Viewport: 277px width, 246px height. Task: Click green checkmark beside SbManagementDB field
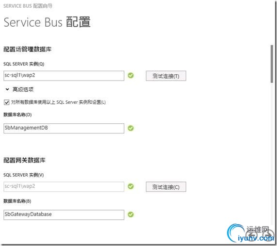(130, 128)
